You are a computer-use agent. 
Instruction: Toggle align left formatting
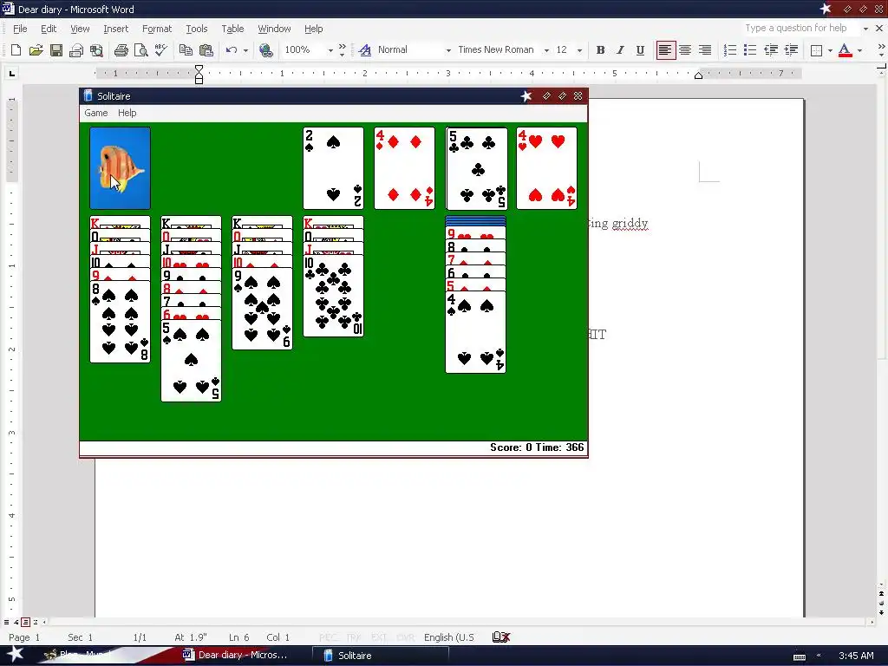(665, 49)
